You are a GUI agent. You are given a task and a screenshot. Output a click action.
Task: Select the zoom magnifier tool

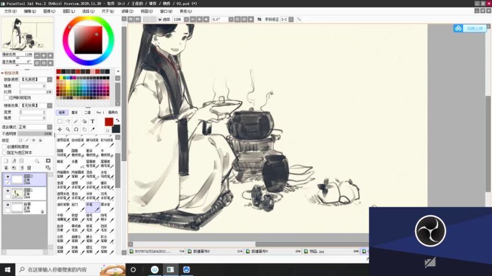click(x=68, y=129)
